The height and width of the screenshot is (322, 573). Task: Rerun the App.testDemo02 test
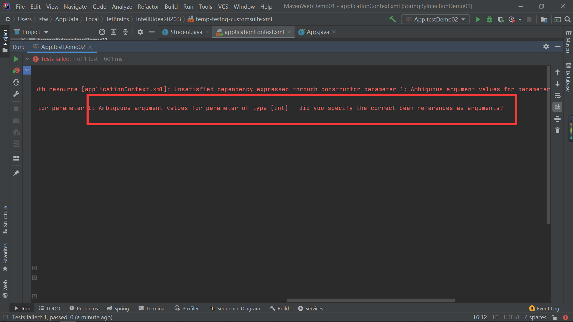[16, 59]
